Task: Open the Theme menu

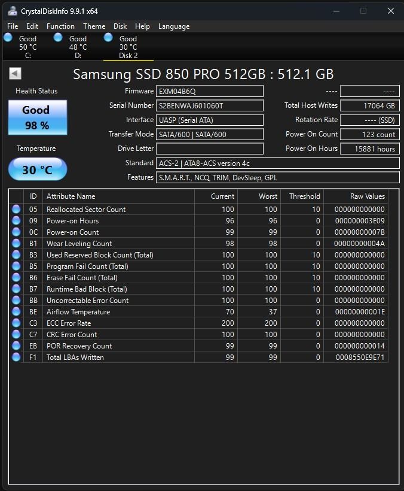Action: tap(94, 26)
